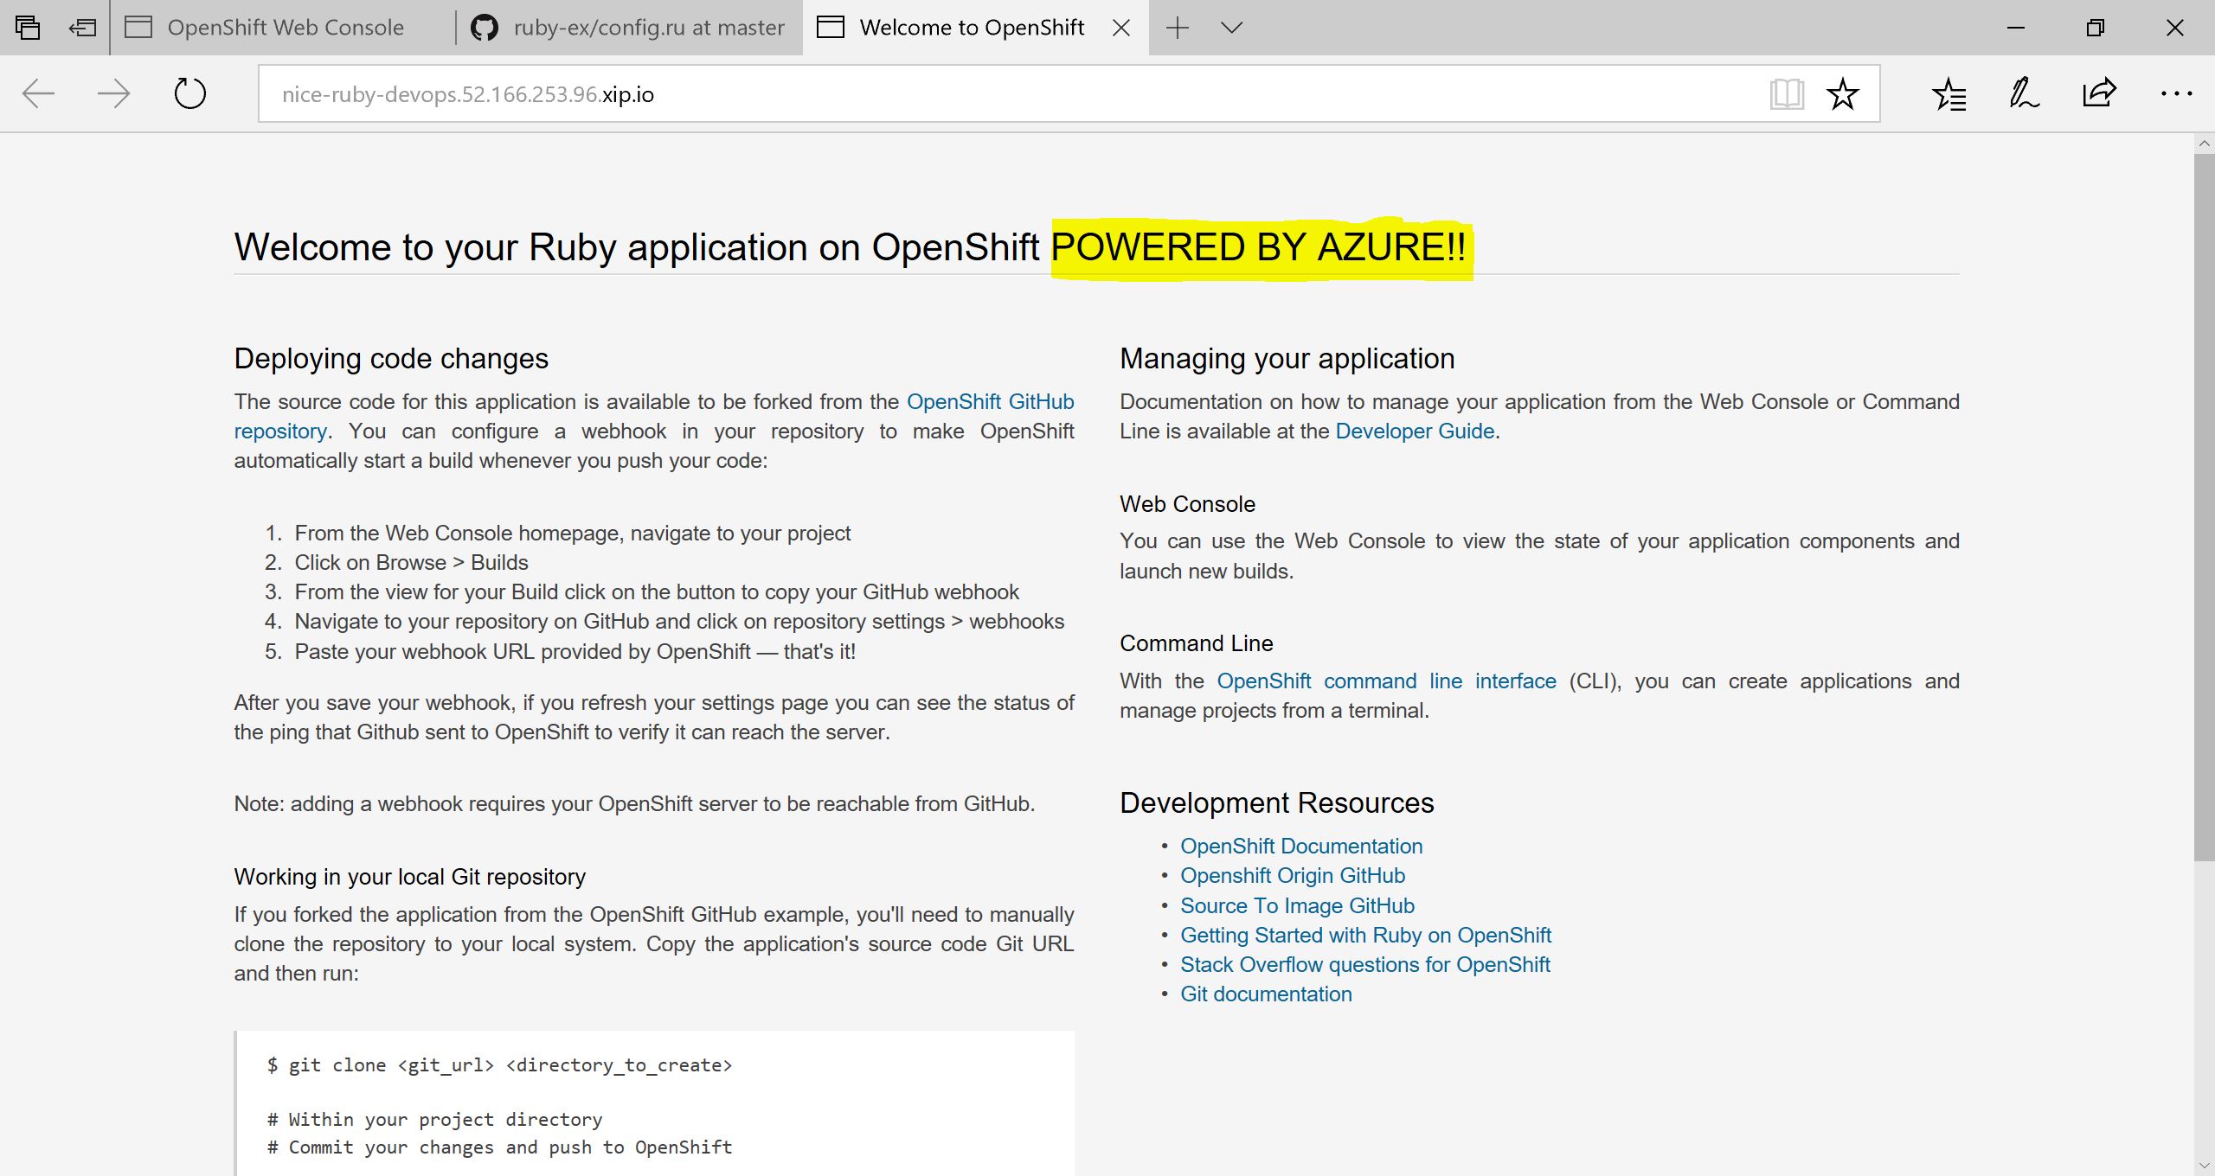This screenshot has height=1176, width=2215.
Task: Open Settings and more ellipsis menu
Action: 2175,93
